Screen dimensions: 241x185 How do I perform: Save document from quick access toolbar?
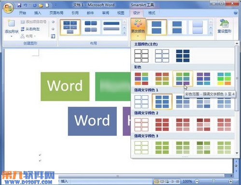click(x=19, y=5)
